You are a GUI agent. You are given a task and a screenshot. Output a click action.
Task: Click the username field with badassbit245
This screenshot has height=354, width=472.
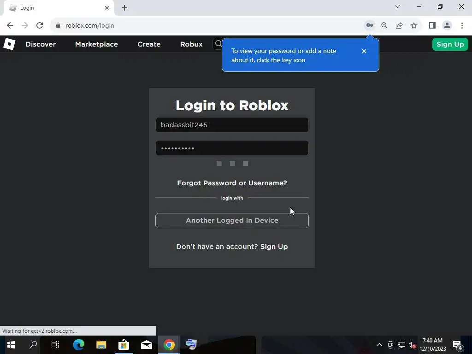pyautogui.click(x=232, y=125)
